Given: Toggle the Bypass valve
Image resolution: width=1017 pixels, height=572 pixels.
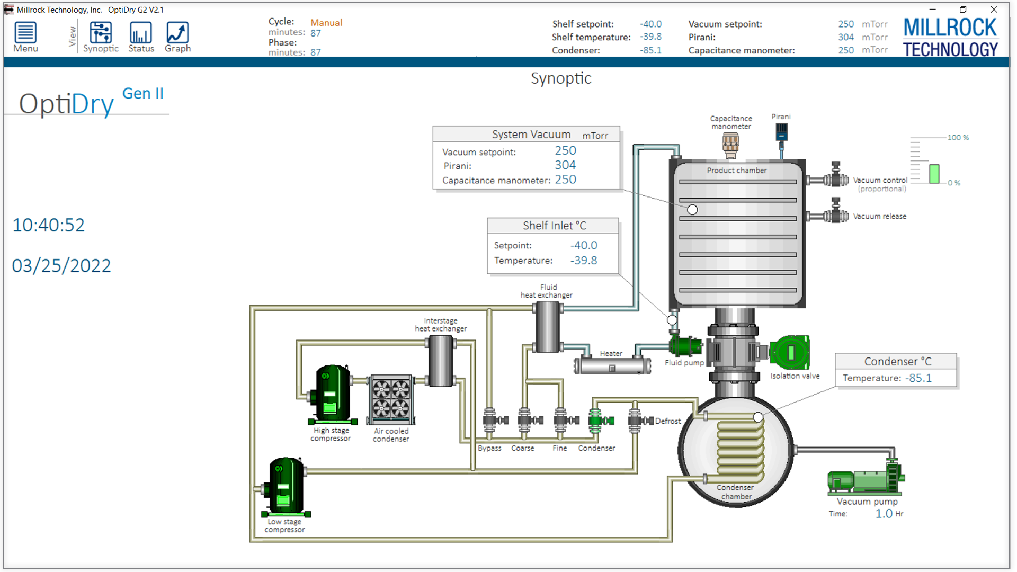Looking at the screenshot, I should click(495, 421).
